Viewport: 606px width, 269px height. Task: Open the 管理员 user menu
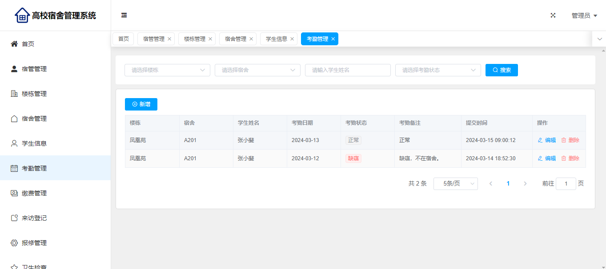[584, 16]
